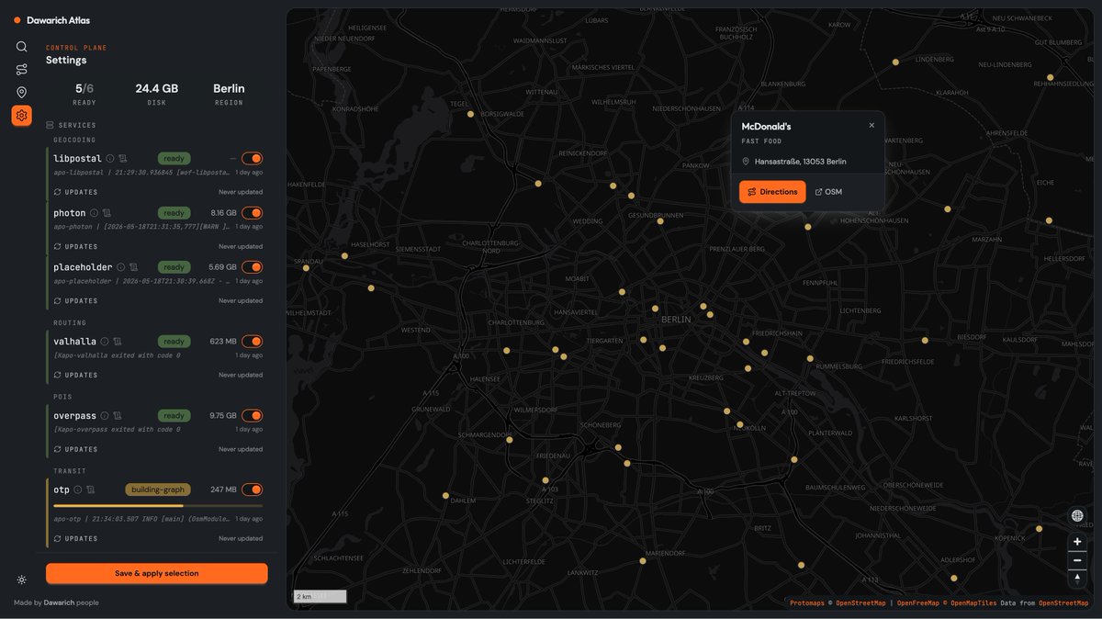Click the photon log line text
The image size is (1102, 619).
coord(142,226)
